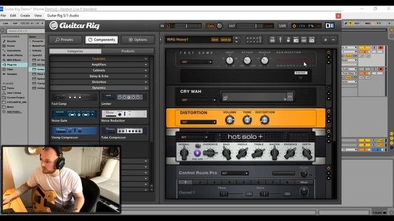Click the Fast Comp Input knob

point(230,60)
